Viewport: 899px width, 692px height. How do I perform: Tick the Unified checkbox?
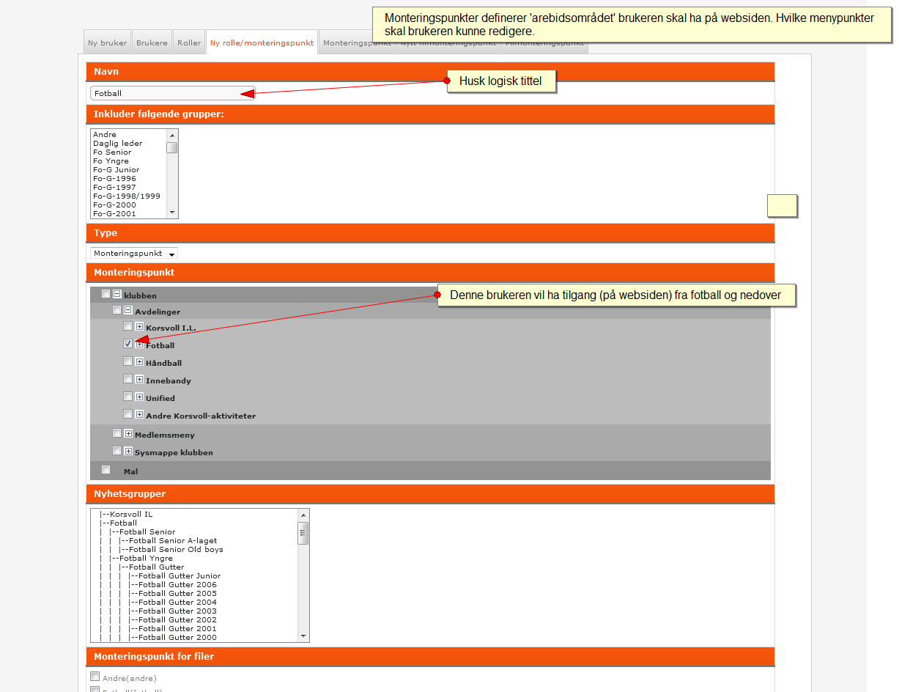tap(128, 396)
